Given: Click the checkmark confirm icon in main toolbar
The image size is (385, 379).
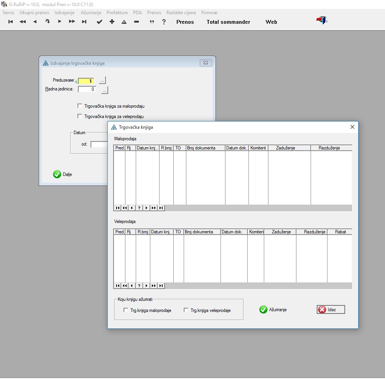Looking at the screenshot, I should pyautogui.click(x=99, y=22).
